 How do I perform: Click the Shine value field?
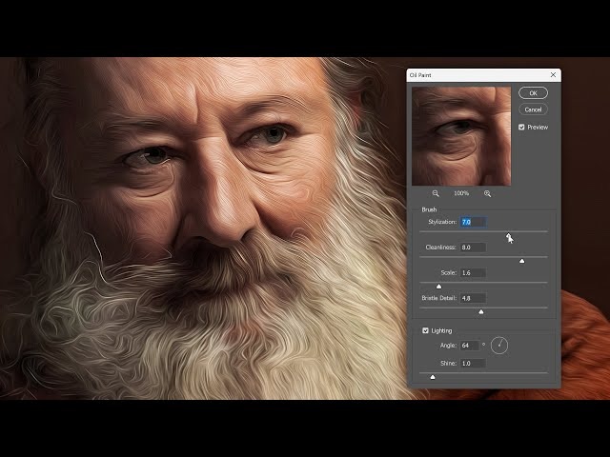(474, 363)
